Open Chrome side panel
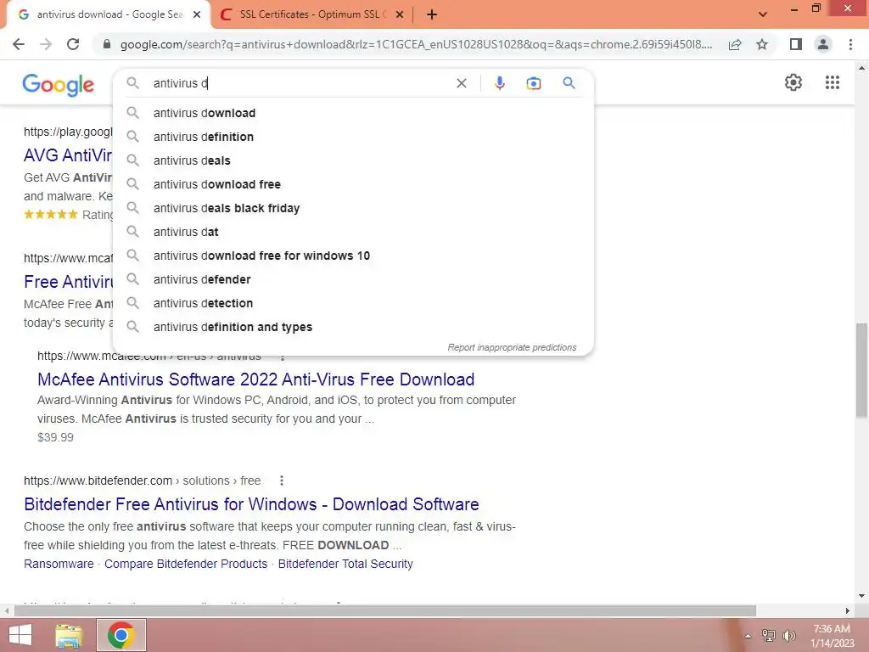This screenshot has height=652, width=869. 796,44
